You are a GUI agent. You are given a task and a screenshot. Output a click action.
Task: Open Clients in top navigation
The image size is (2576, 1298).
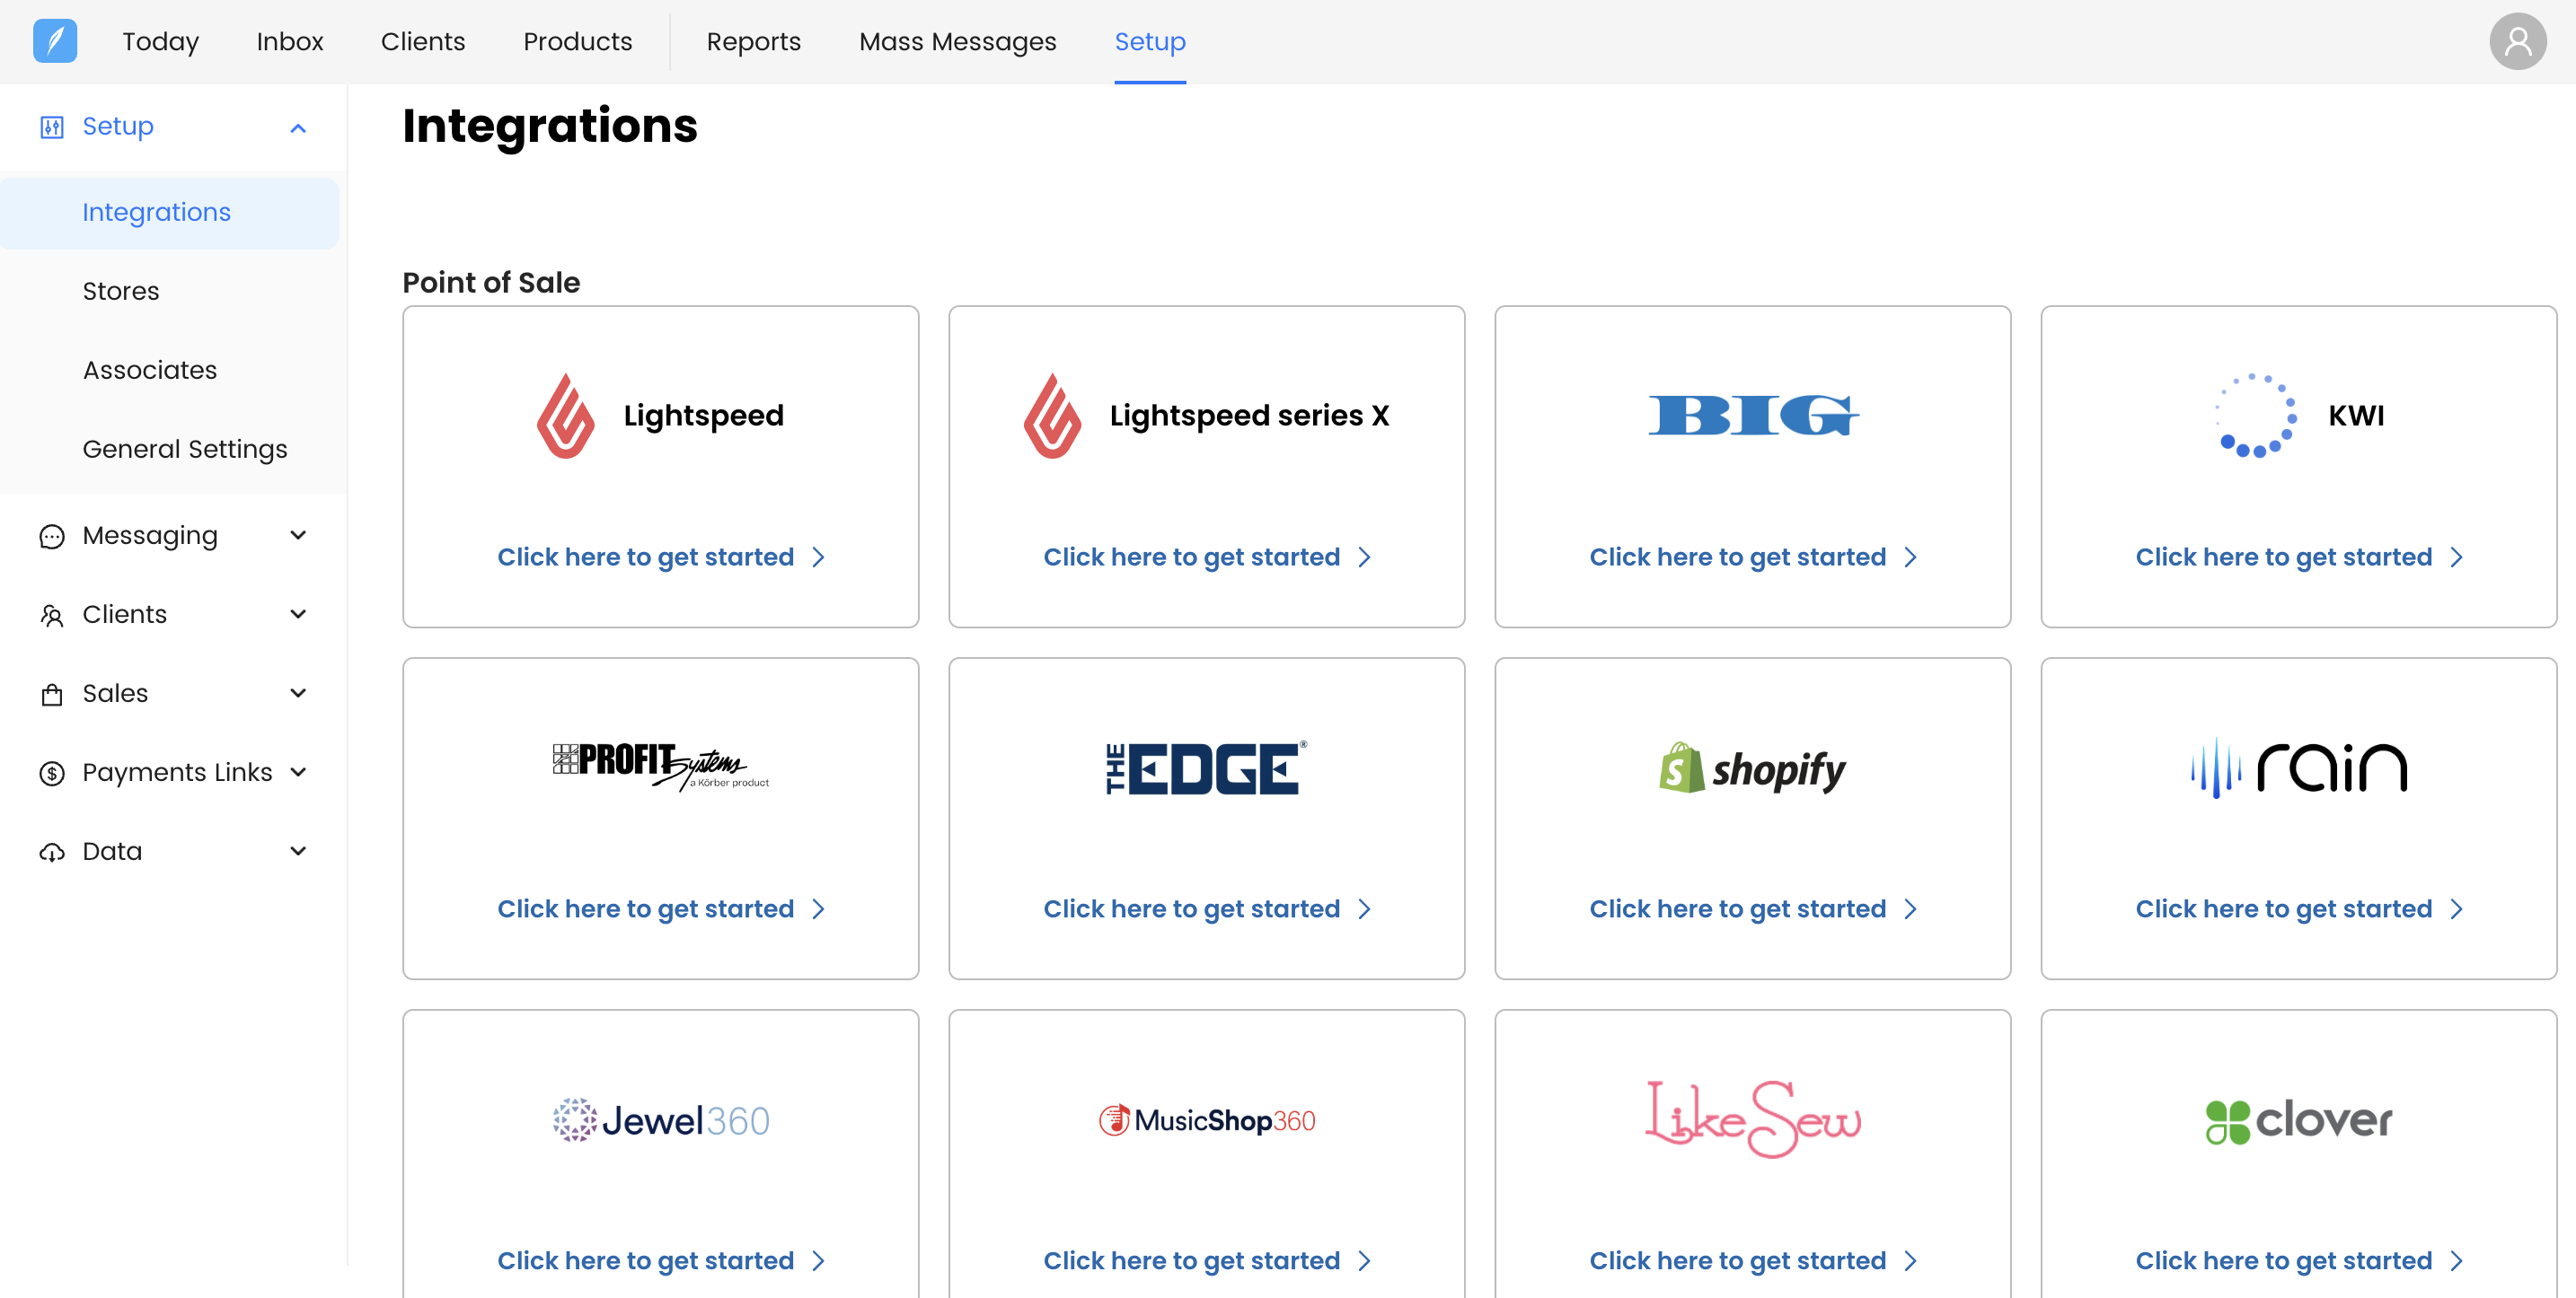(423, 42)
